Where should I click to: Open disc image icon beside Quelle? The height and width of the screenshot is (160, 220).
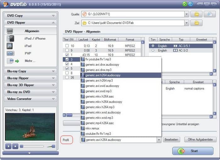coord(210,14)
